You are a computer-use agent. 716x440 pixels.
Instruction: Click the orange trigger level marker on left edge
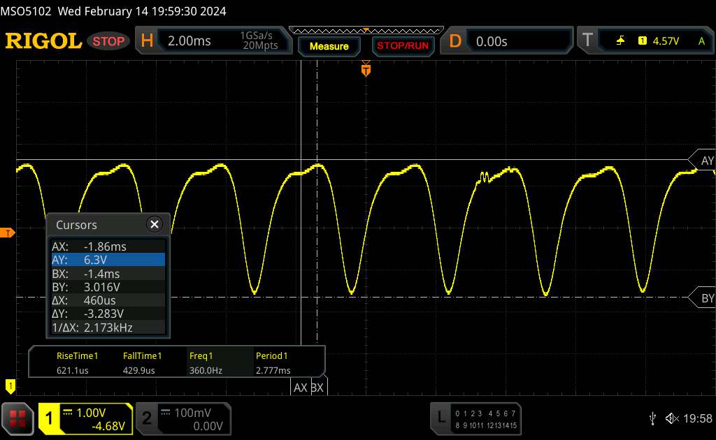[9, 233]
